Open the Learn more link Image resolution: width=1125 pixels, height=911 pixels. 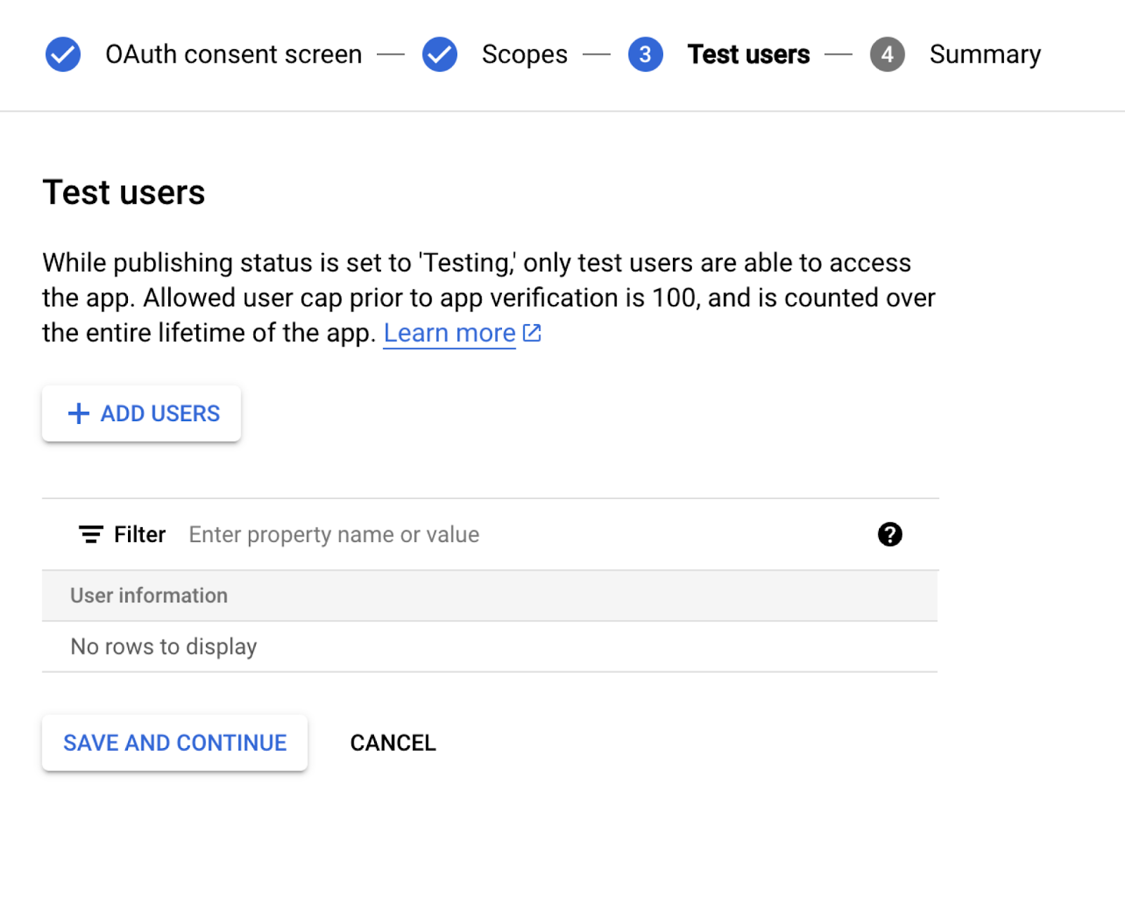click(x=449, y=332)
